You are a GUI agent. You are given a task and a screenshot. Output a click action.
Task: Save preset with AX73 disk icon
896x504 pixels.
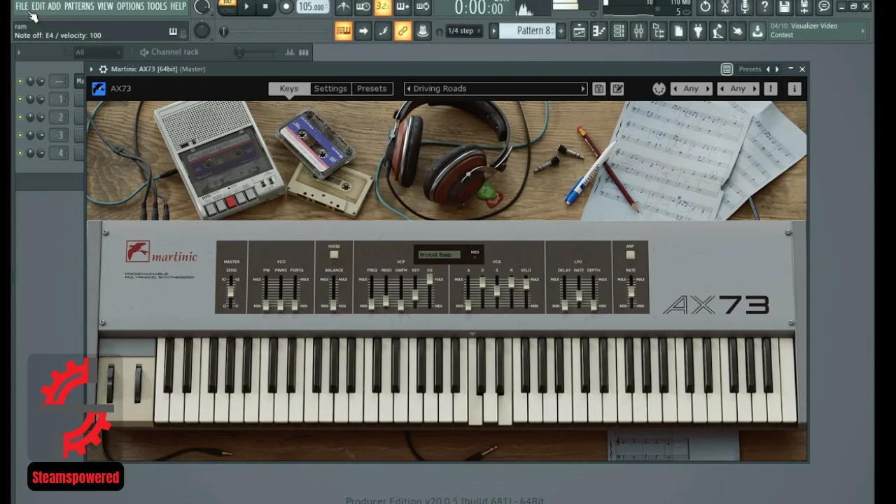pyautogui.click(x=598, y=89)
